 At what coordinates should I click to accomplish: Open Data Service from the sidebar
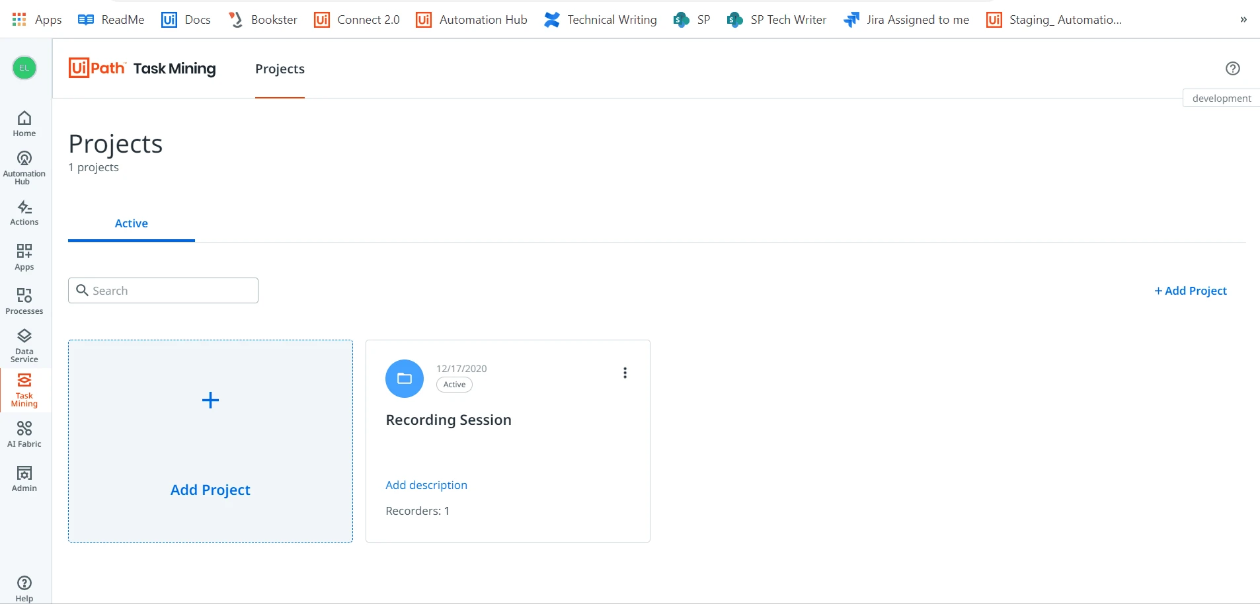pos(24,346)
